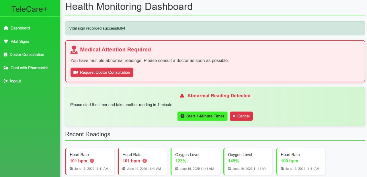
Task: Click the home icon beside Dashboard
Action: click(6, 28)
